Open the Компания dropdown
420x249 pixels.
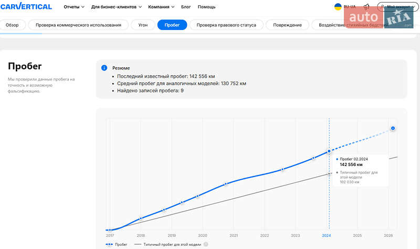pyautogui.click(x=161, y=7)
